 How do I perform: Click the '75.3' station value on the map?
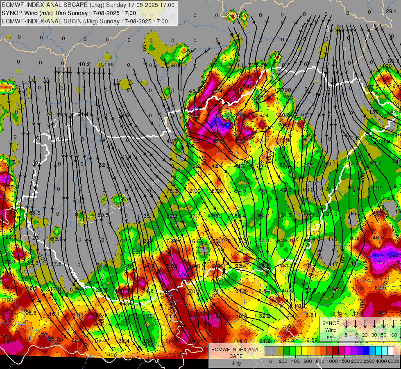(172, 191)
